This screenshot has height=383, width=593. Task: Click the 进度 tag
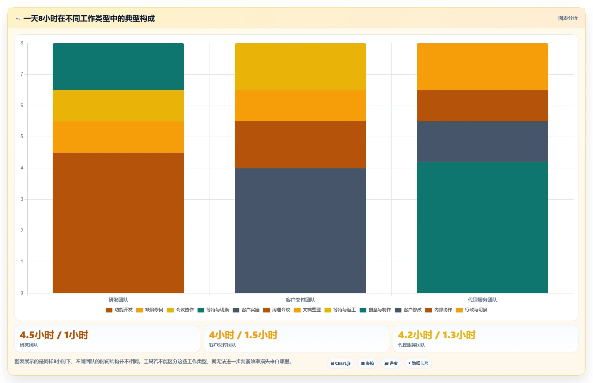point(391,363)
